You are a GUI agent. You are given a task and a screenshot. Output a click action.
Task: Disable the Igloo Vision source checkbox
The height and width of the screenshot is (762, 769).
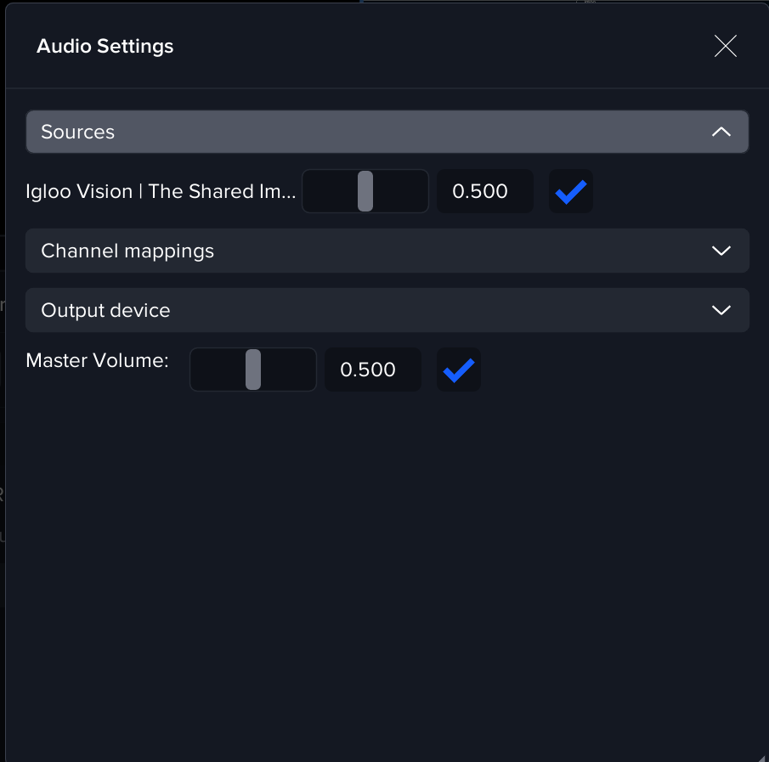tap(571, 191)
